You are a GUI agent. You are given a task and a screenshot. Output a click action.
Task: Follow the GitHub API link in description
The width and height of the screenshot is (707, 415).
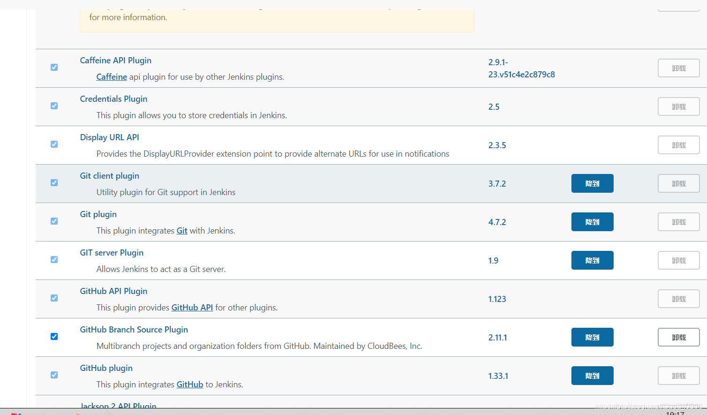192,308
